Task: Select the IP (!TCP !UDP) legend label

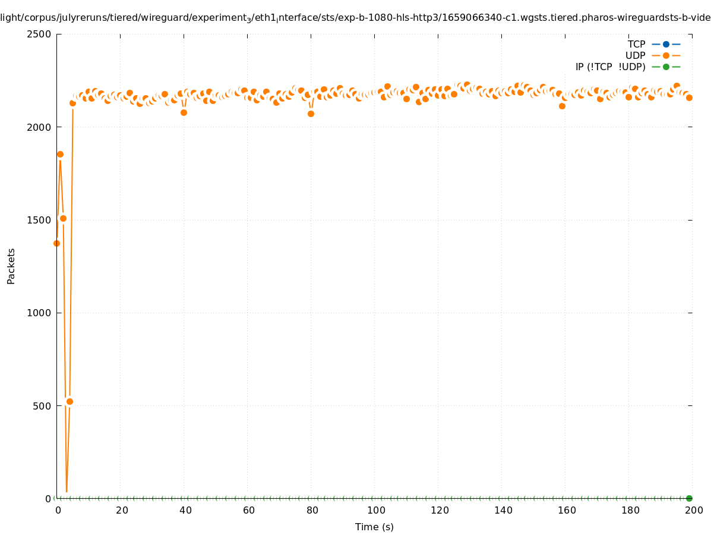Action: point(610,67)
